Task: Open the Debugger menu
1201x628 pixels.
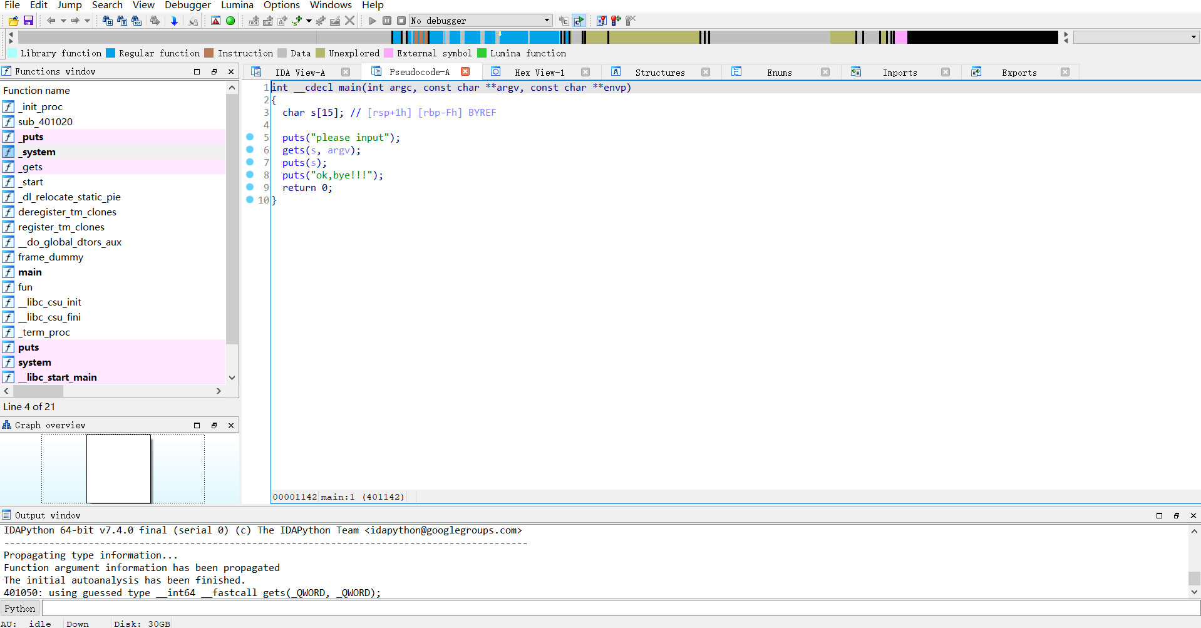Action: [188, 5]
